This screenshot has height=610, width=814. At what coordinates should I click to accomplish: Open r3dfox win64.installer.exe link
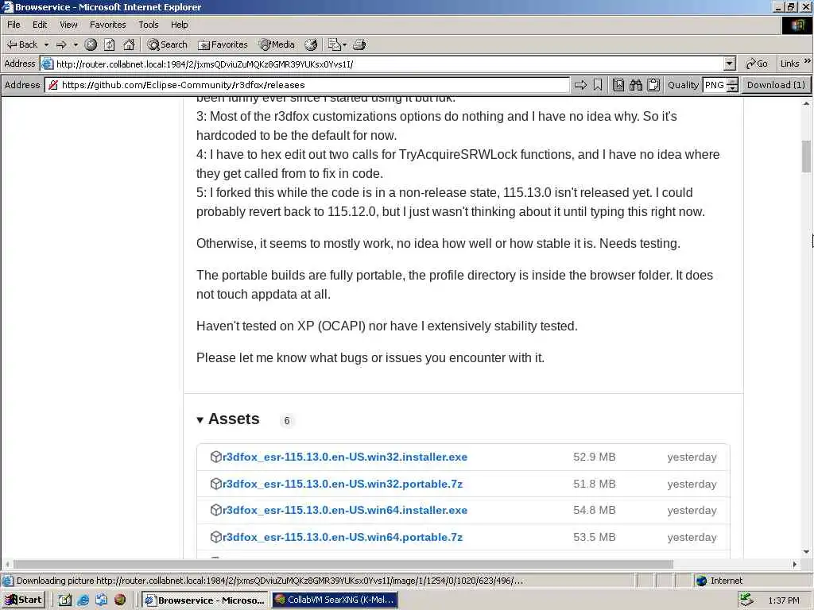(345, 511)
